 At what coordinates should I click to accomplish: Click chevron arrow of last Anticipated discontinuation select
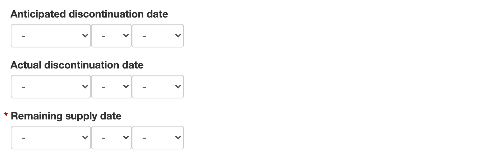[178, 36]
